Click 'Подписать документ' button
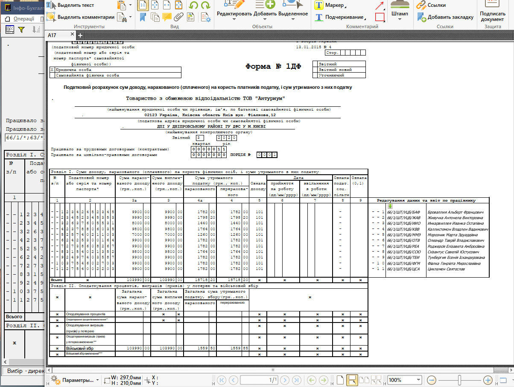The image size is (514, 387). coord(493,11)
